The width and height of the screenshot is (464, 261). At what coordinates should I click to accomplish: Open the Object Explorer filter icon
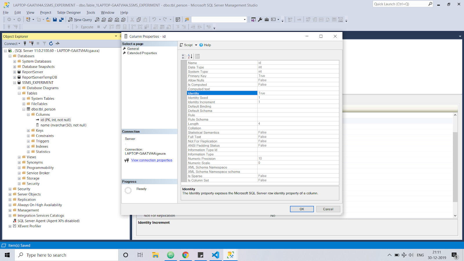click(44, 43)
